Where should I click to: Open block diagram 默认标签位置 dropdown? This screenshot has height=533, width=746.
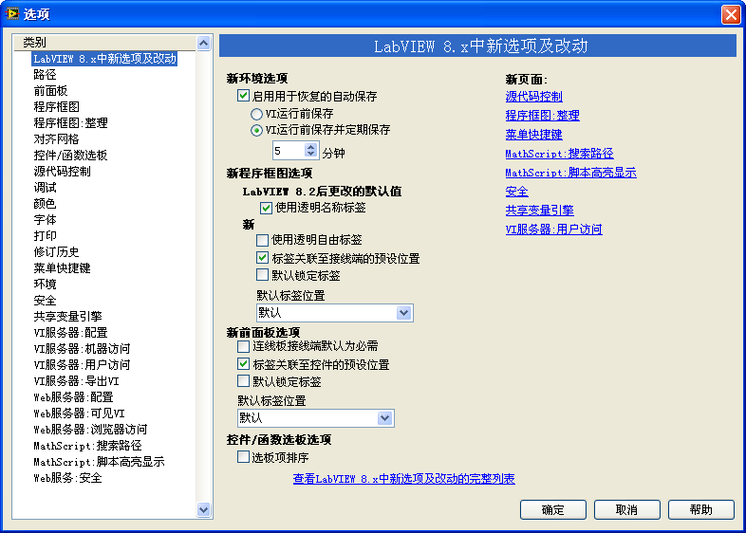(x=335, y=313)
